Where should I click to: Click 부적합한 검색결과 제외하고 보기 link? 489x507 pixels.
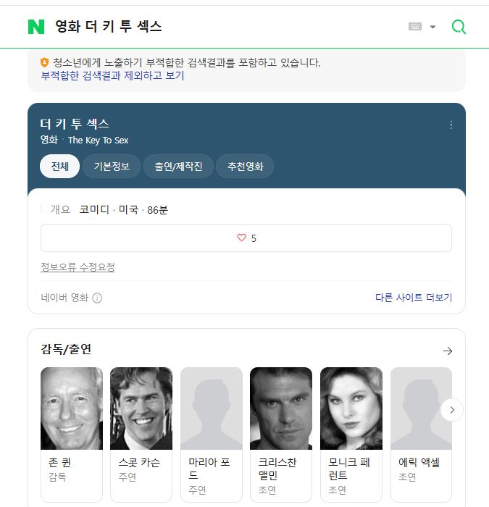point(112,75)
